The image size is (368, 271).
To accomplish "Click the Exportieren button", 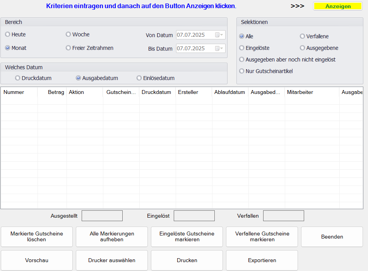I will pyautogui.click(x=262, y=260).
